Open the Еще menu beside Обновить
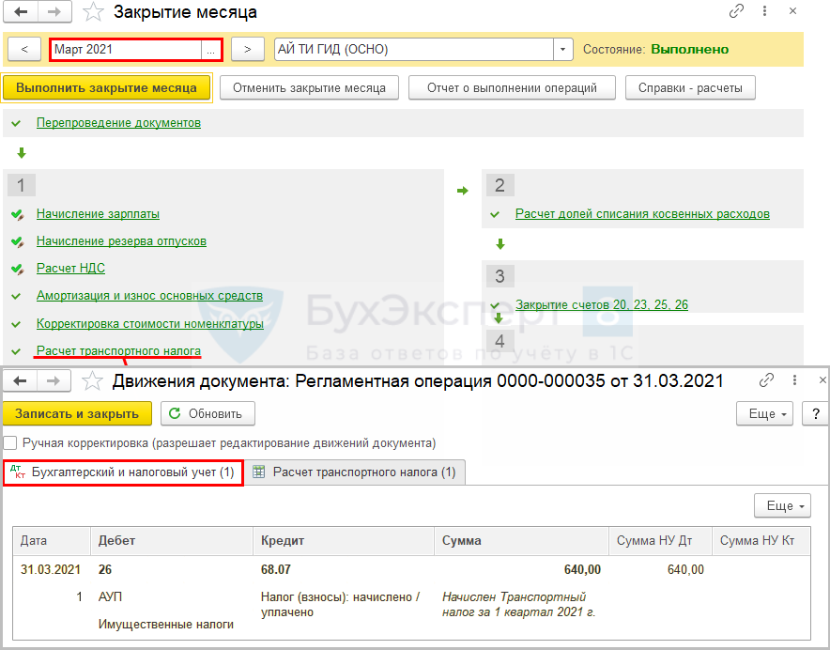 point(769,413)
